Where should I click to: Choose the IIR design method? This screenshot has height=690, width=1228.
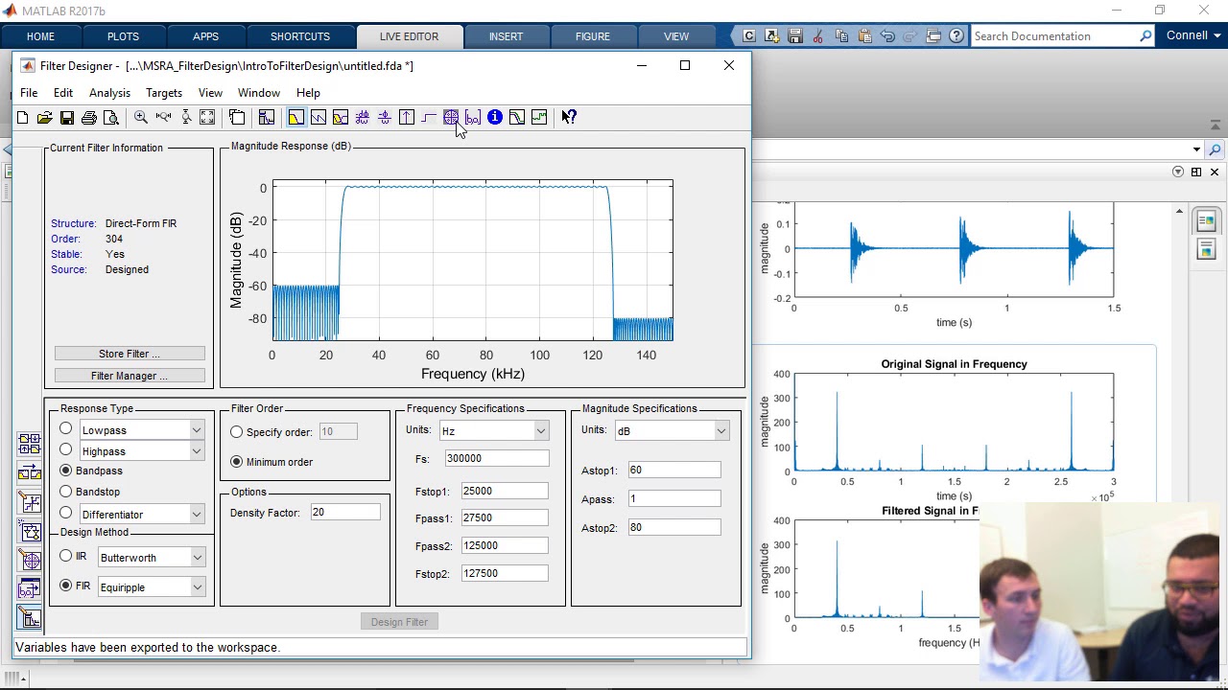coord(66,556)
